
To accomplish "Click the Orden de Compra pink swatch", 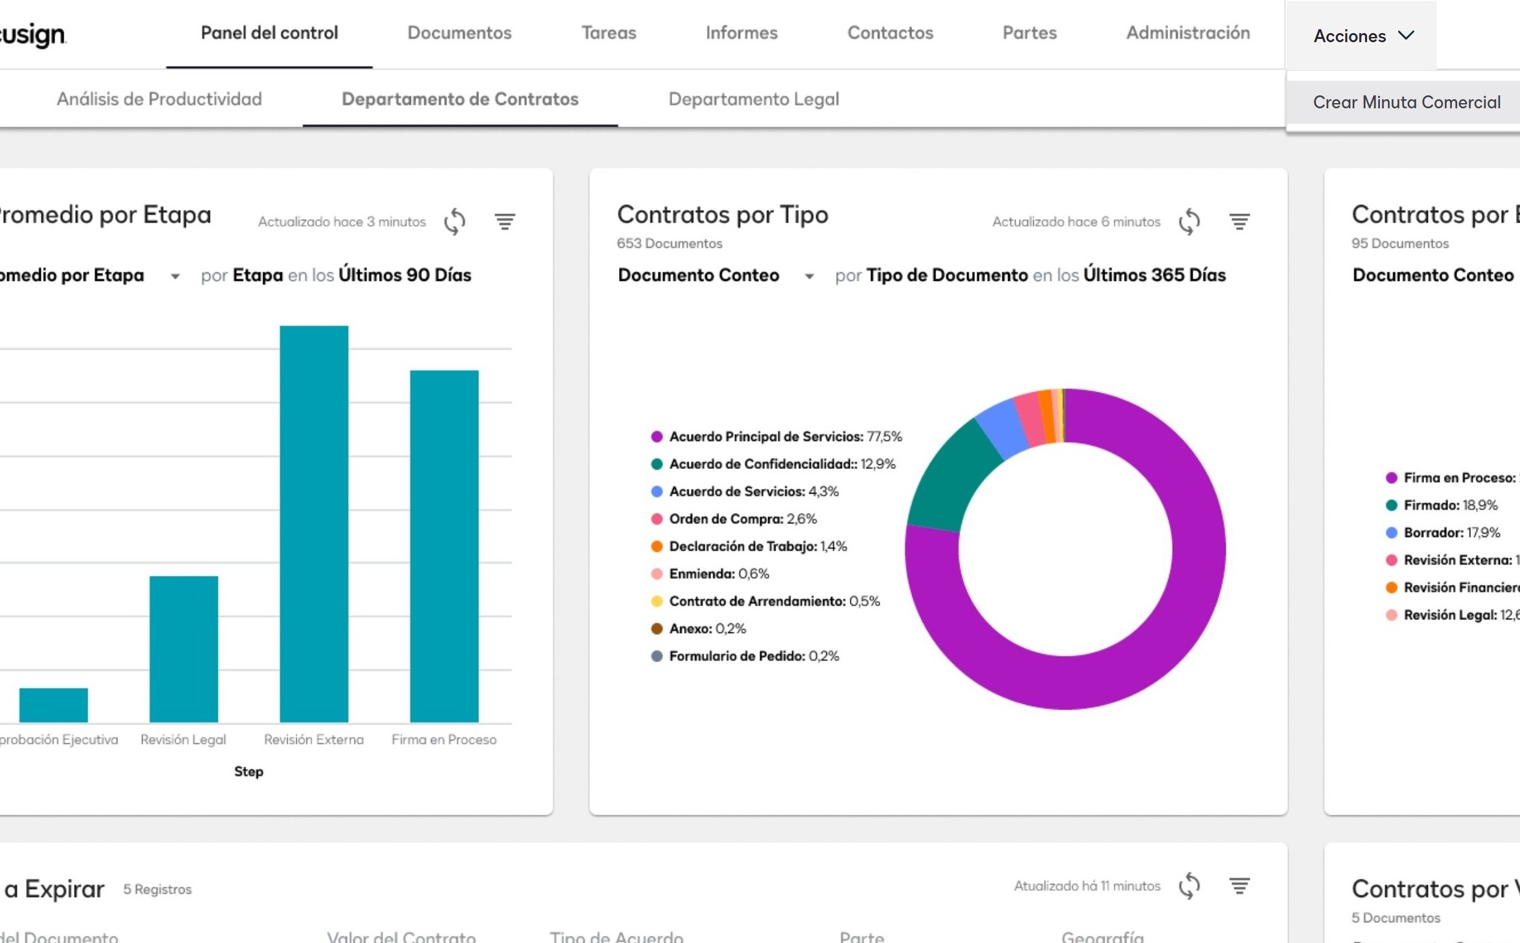I will (x=657, y=519).
